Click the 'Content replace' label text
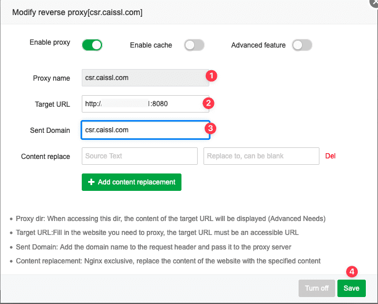This screenshot has width=378, height=304. point(45,157)
